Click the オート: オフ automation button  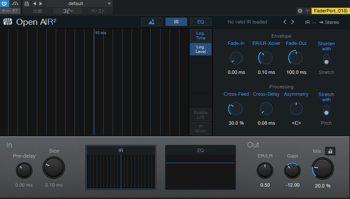pyautogui.click(x=10, y=11)
